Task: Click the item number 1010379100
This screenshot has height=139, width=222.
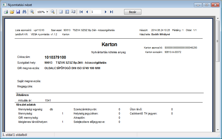Action: tap(55, 57)
